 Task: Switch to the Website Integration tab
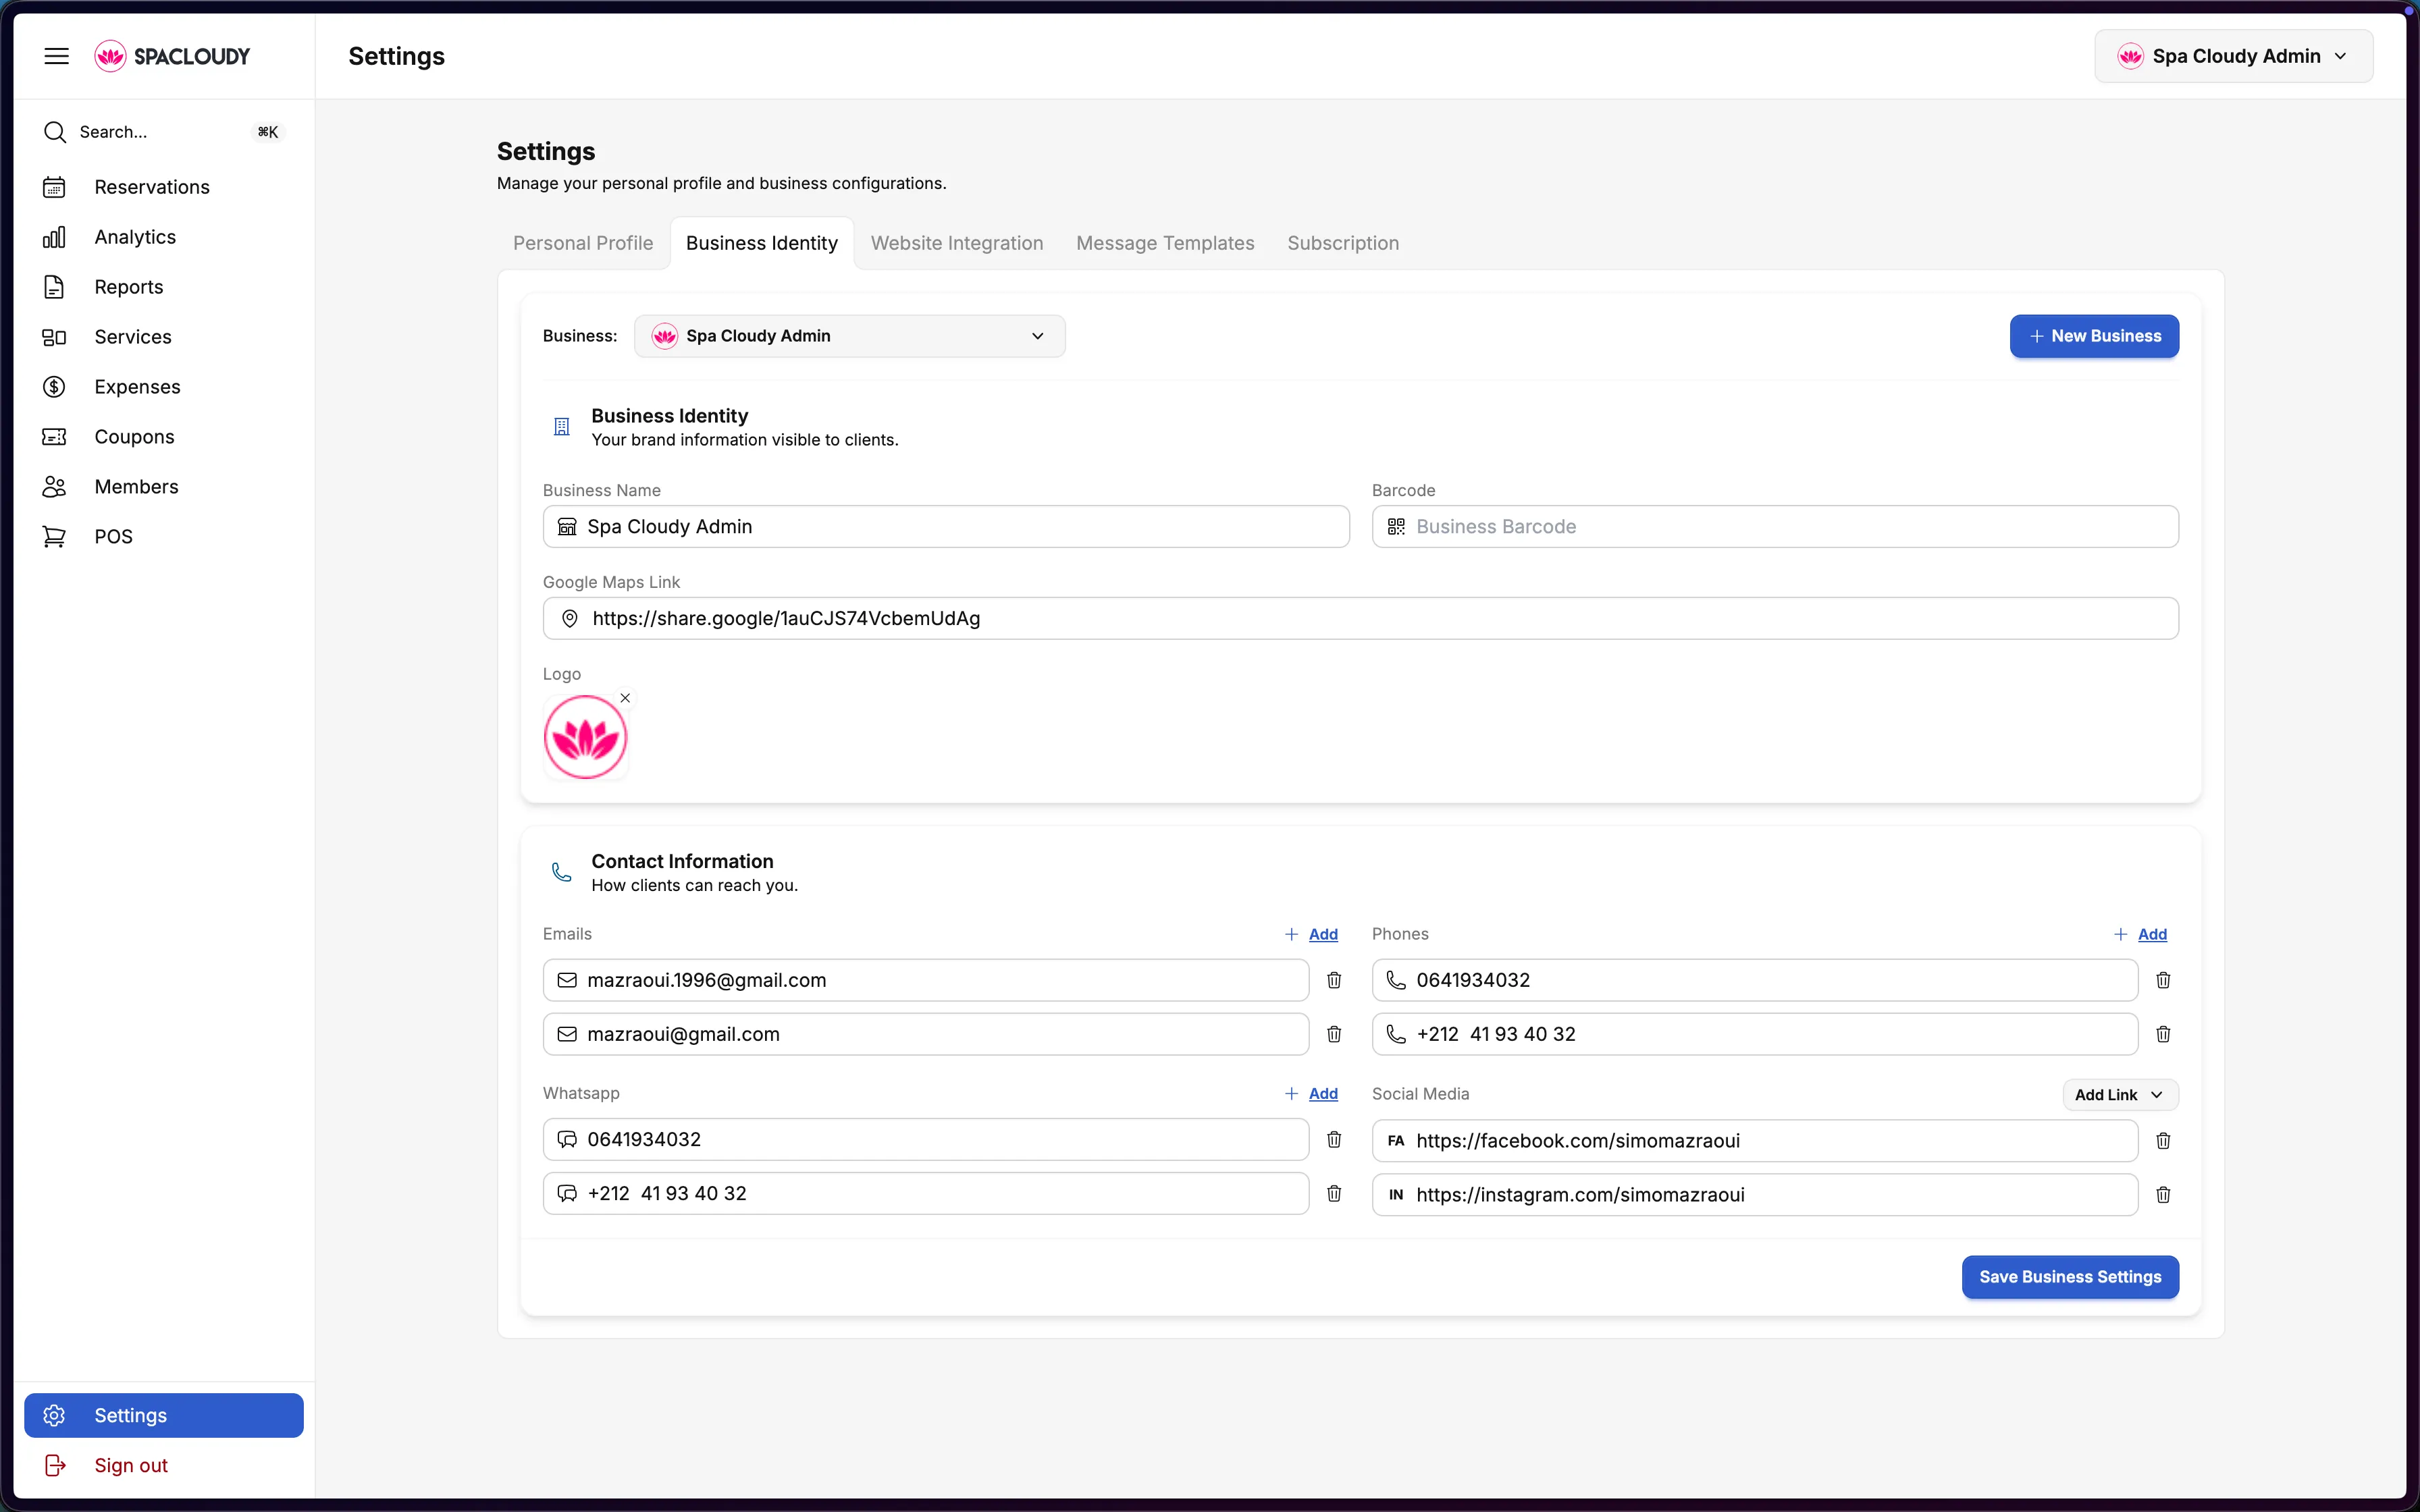pos(956,243)
